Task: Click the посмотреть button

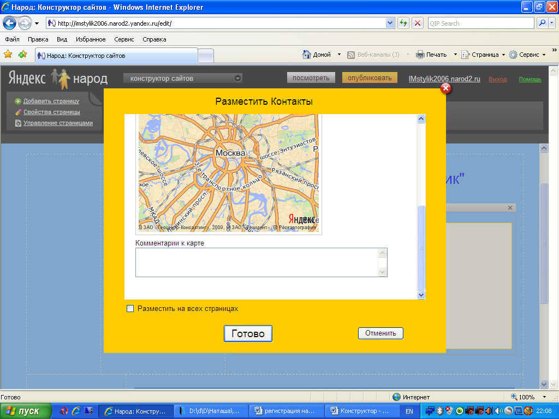Action: [x=311, y=77]
